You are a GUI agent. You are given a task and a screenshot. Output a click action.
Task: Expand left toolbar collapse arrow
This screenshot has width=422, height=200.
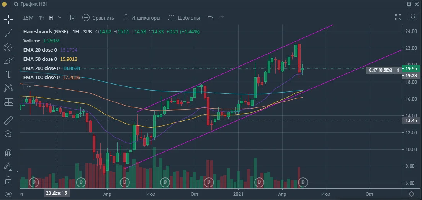(x=18, y=171)
